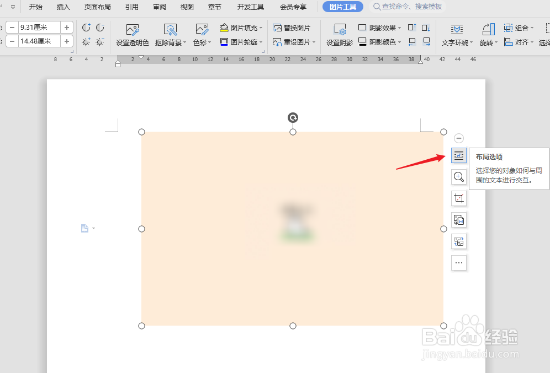Click the decrease brightness sun icon
Image resolution: width=550 pixels, height=373 pixels.
click(101, 42)
